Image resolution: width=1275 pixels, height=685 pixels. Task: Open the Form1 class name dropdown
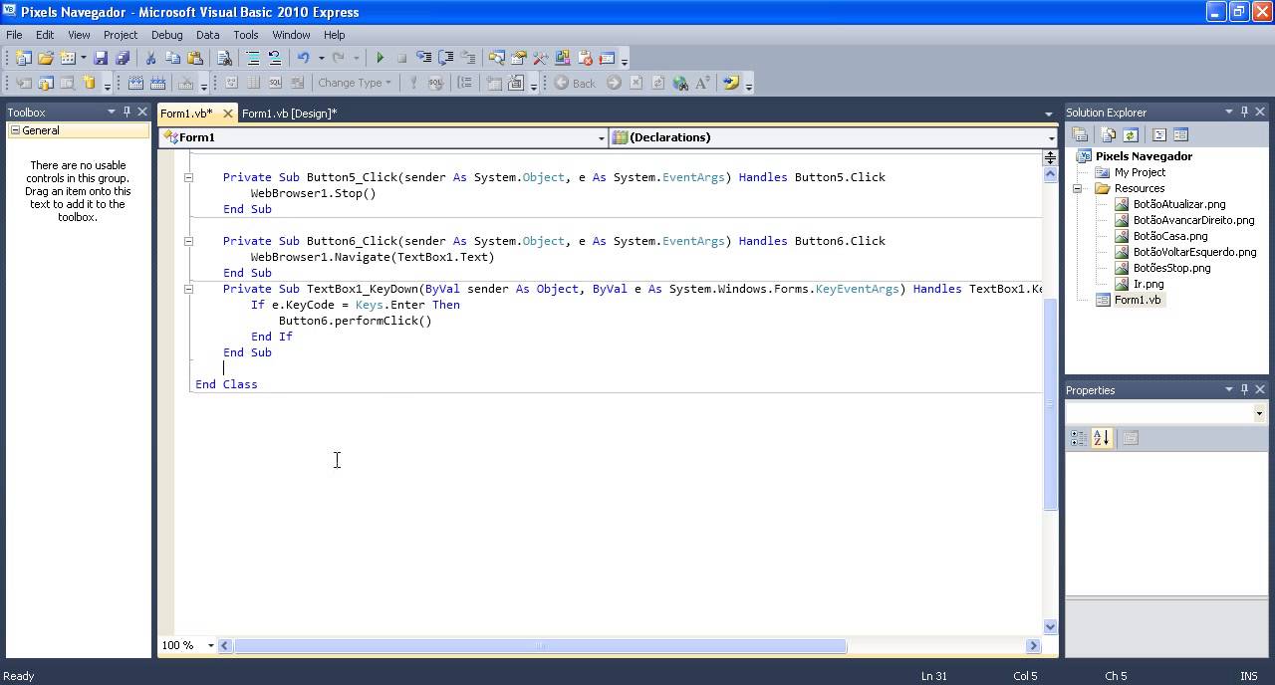pos(601,137)
